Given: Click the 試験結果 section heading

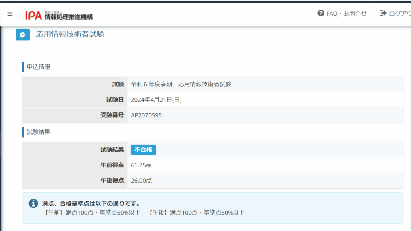Looking at the screenshot, I should [x=39, y=132].
